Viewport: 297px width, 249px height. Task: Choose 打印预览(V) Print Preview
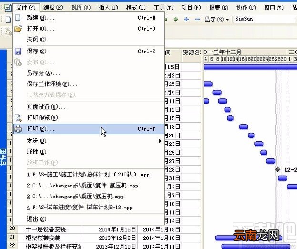point(89,118)
